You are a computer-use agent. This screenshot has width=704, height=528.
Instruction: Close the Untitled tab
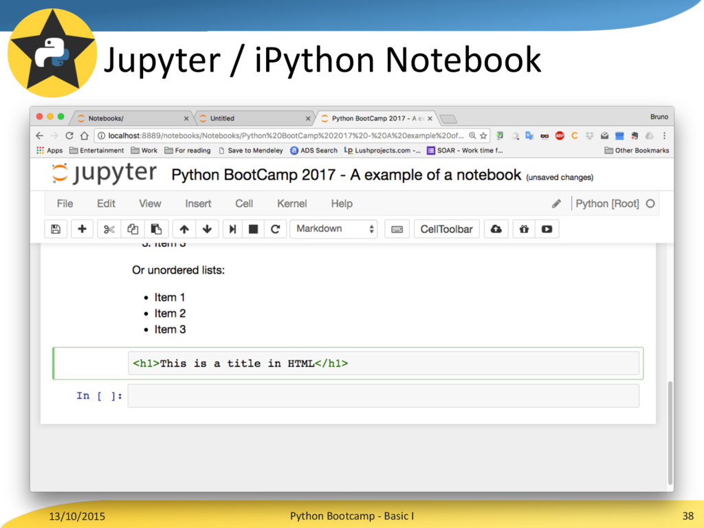pos(308,118)
